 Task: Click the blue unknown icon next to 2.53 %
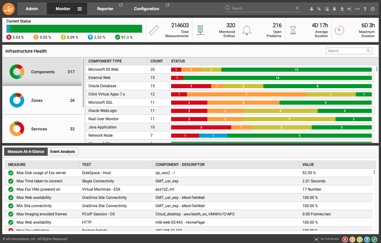tap(90, 37)
